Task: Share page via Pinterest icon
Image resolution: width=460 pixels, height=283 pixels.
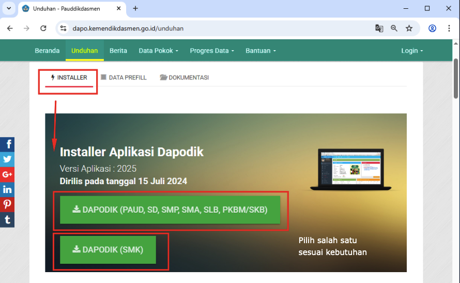Action: 7,204
